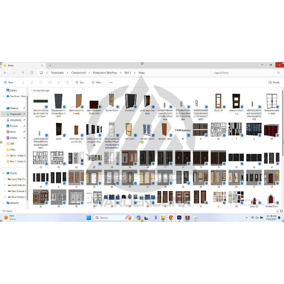284x284 pixels.
Task: Open the View dropdown
Action: pyautogui.click(x=97, y=82)
